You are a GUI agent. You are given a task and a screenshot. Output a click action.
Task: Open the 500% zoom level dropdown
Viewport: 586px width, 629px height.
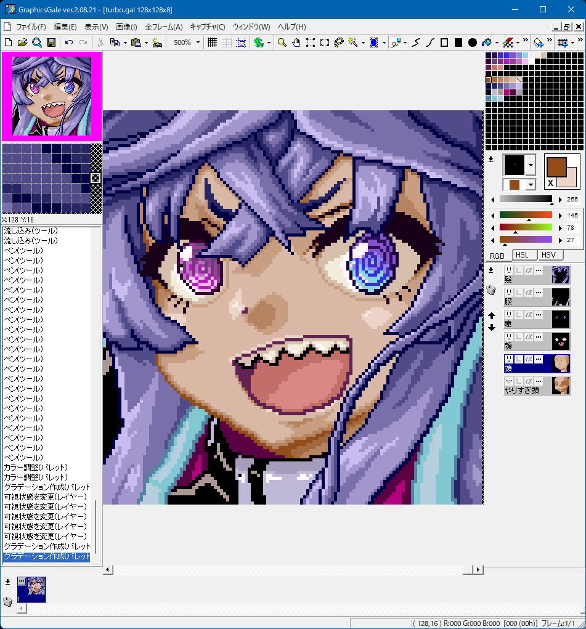[198, 43]
